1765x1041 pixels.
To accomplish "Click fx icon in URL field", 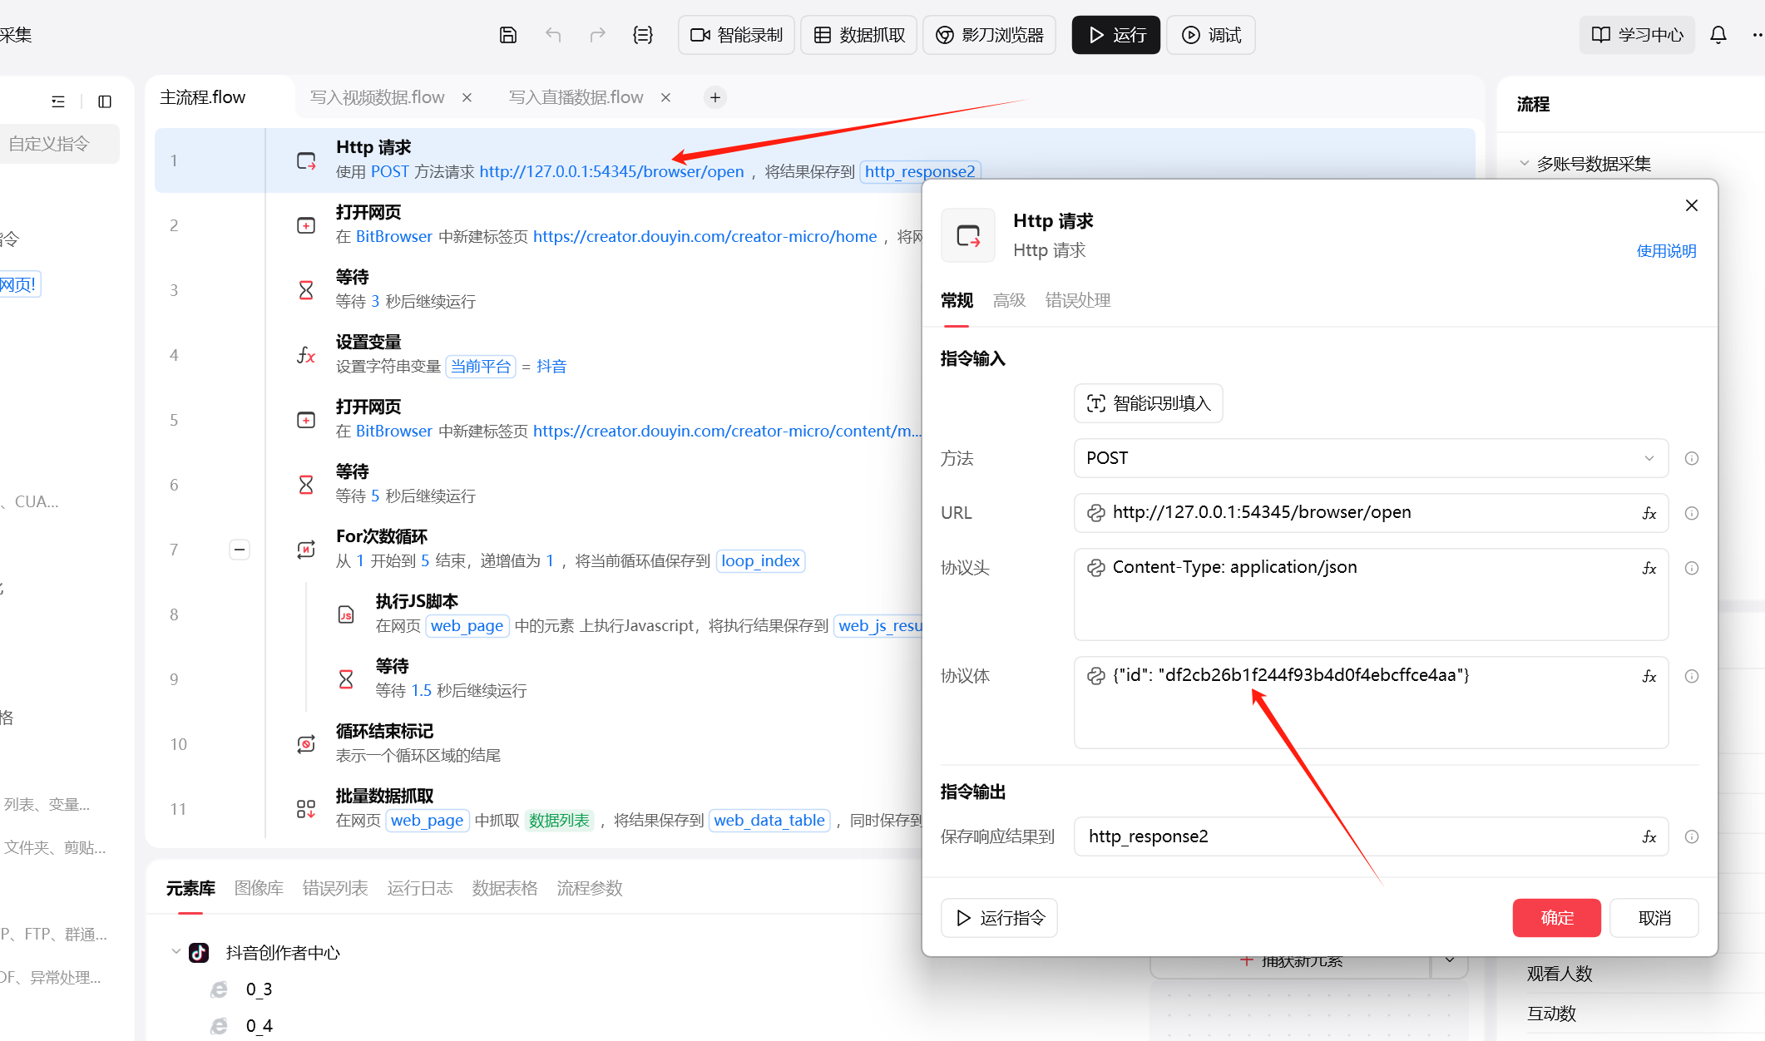I will pyautogui.click(x=1649, y=513).
